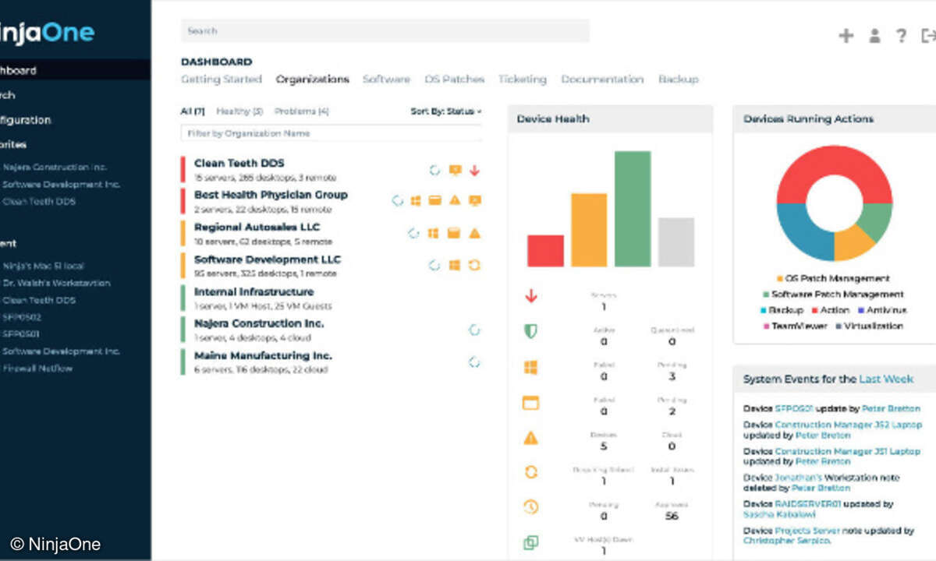The width and height of the screenshot is (936, 561).
Task: Open Dr. Walsh's Workstation in the sidebar
Action: 56,284
